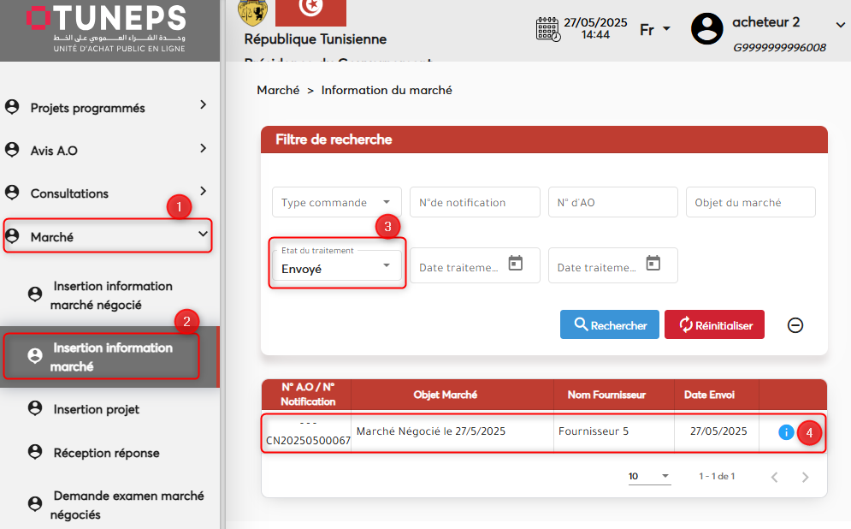This screenshot has height=529, width=851.
Task: Go to next results page arrow
Action: [x=804, y=477]
